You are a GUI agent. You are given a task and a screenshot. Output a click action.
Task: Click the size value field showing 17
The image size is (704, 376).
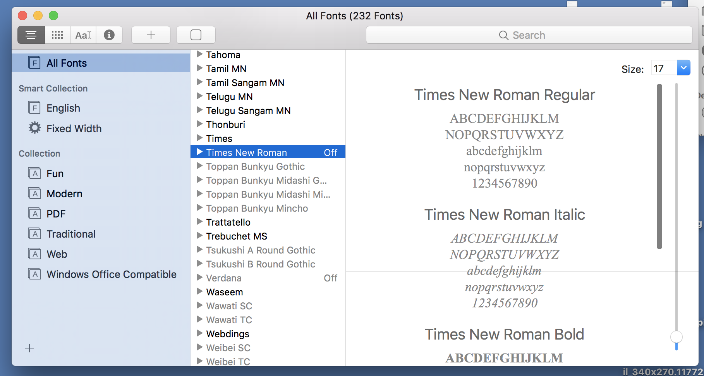point(664,68)
